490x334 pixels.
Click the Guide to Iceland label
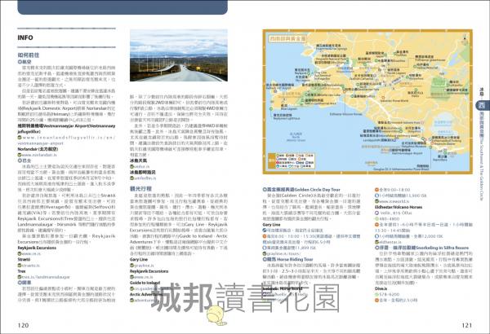point(145,283)
